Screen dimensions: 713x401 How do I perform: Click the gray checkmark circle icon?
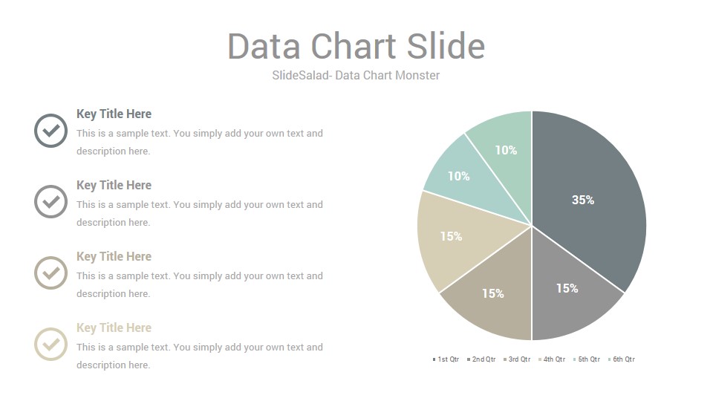pyautogui.click(x=51, y=201)
